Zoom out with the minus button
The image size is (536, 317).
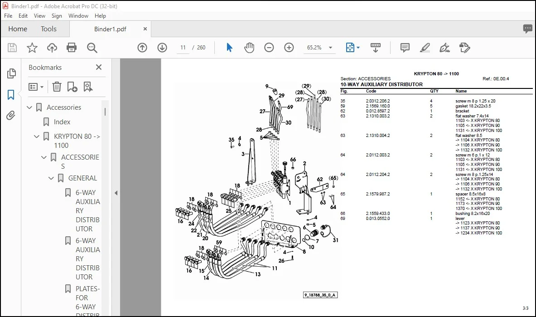(x=269, y=48)
